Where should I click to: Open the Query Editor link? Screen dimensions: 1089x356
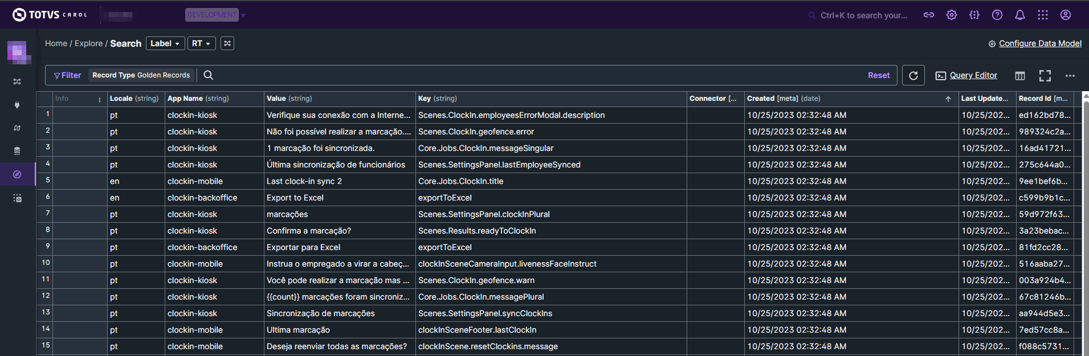click(x=973, y=75)
